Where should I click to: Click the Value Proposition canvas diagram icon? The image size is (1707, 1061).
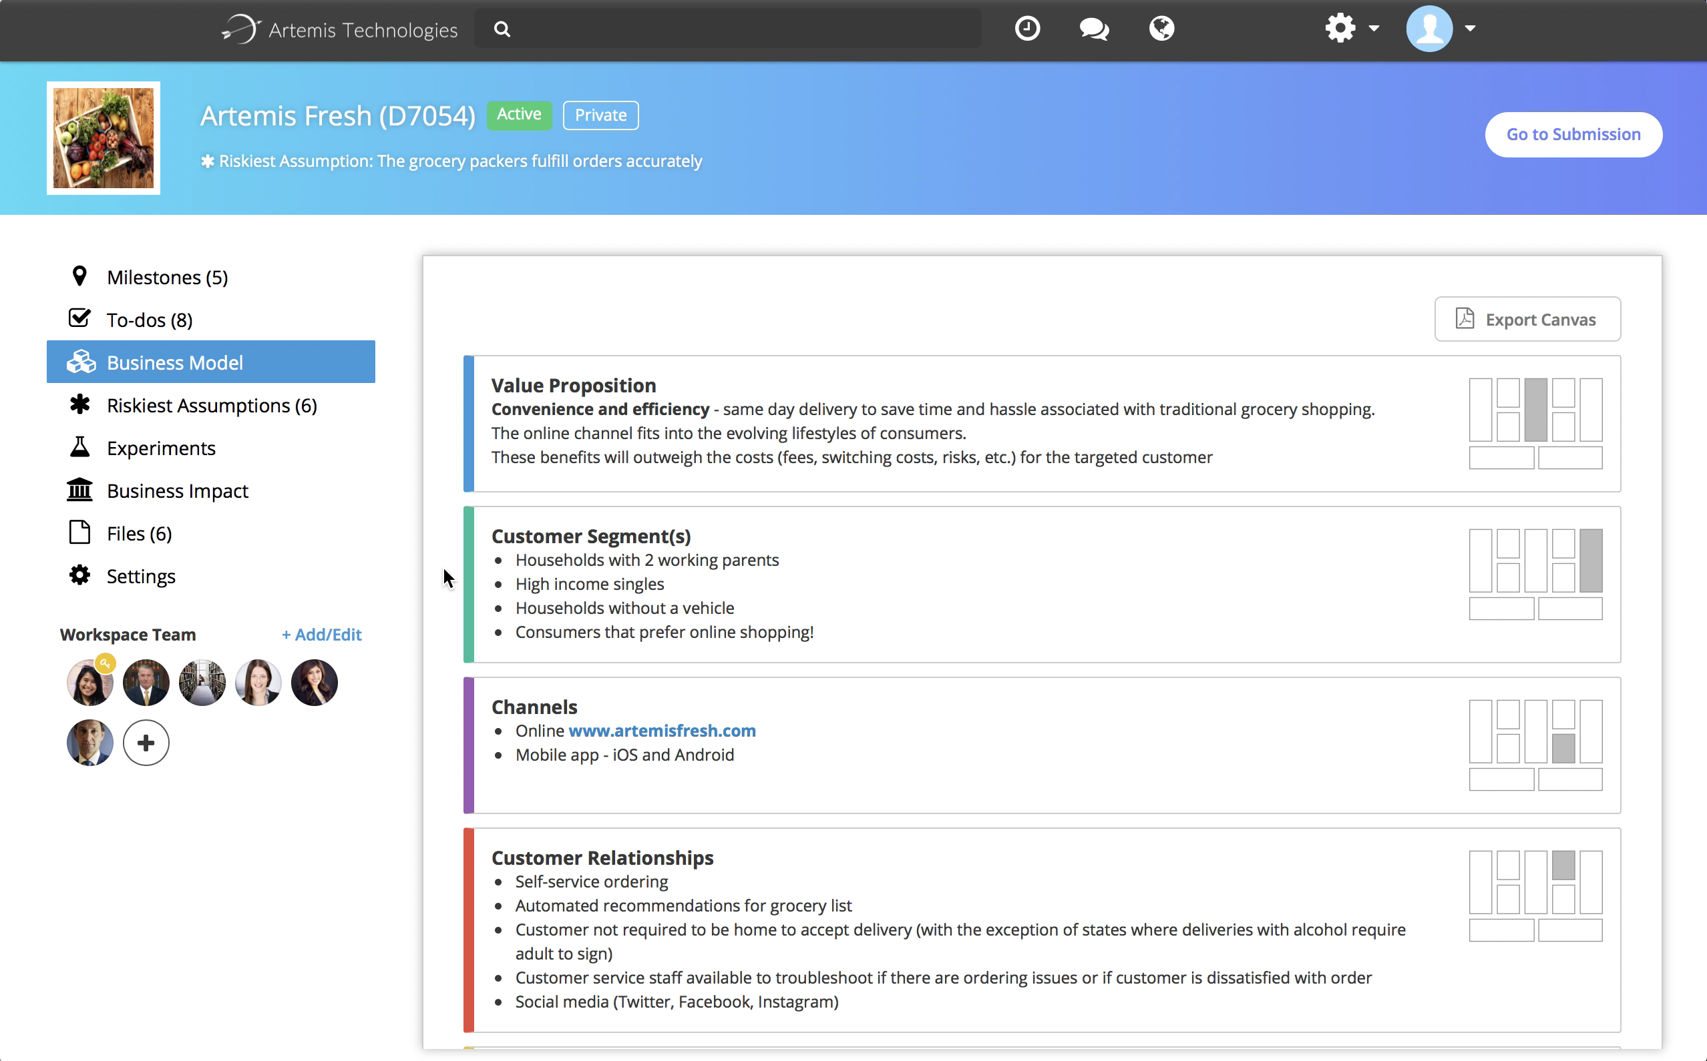click(1535, 424)
